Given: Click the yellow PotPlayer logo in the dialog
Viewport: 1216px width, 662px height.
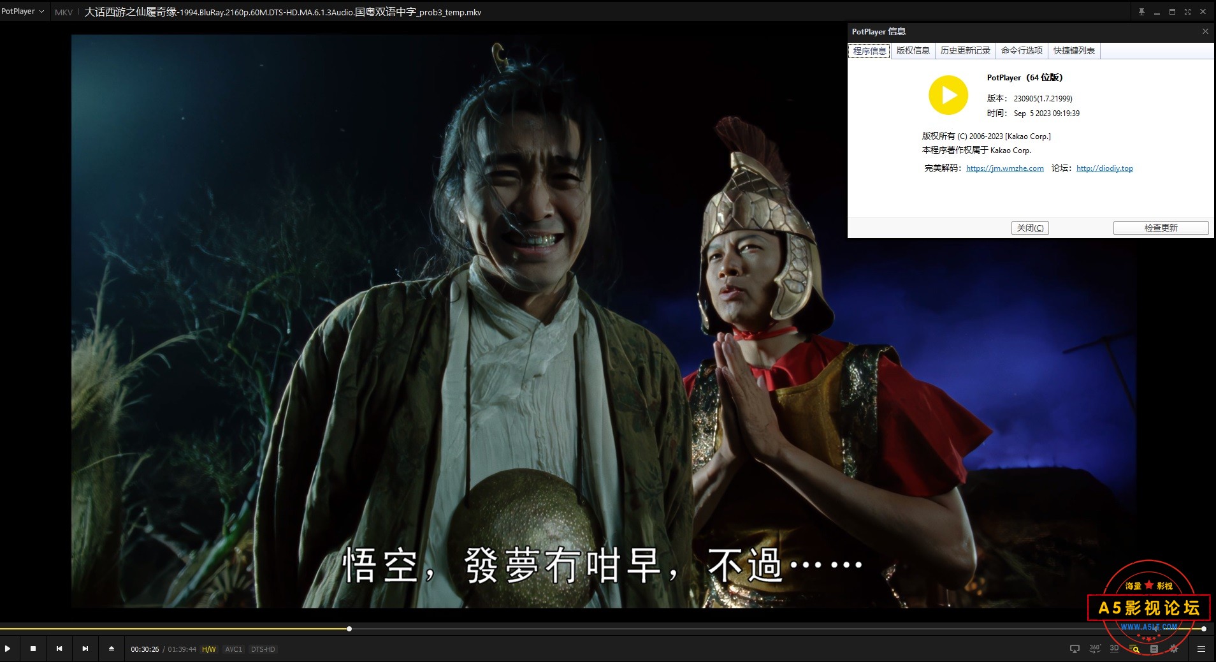Looking at the screenshot, I should tap(948, 95).
